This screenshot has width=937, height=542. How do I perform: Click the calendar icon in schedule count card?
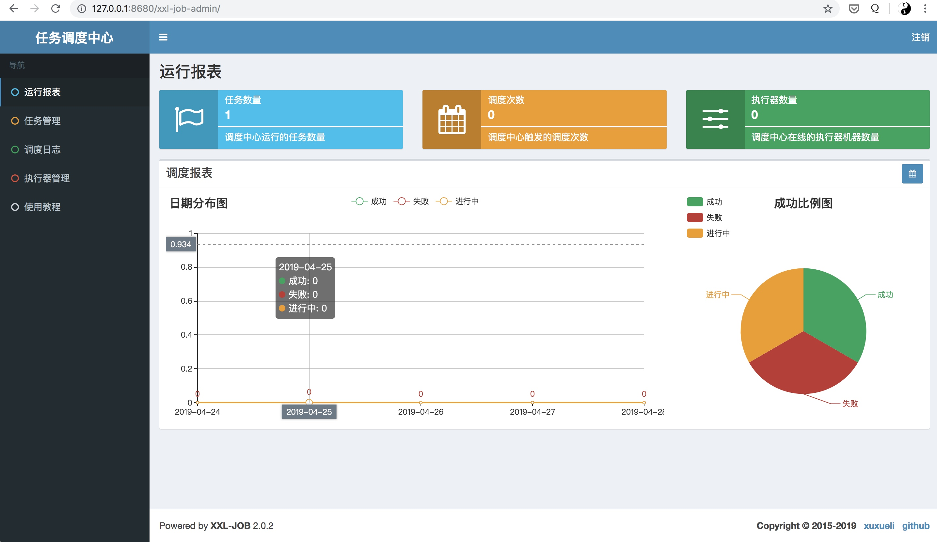pos(452,119)
